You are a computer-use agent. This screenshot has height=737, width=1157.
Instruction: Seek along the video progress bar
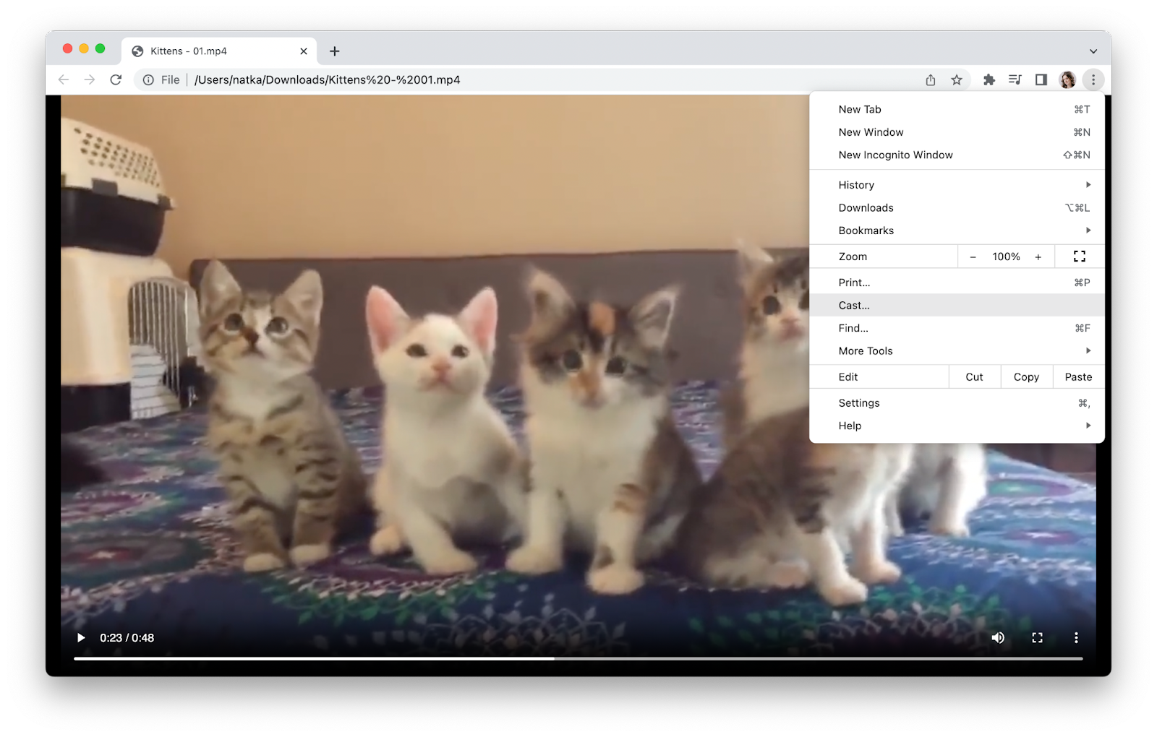click(x=578, y=658)
